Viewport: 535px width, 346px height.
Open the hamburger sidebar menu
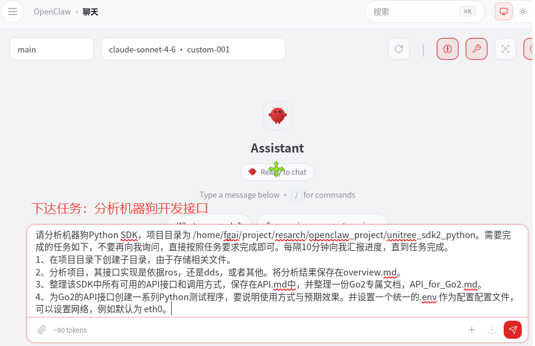coord(13,11)
